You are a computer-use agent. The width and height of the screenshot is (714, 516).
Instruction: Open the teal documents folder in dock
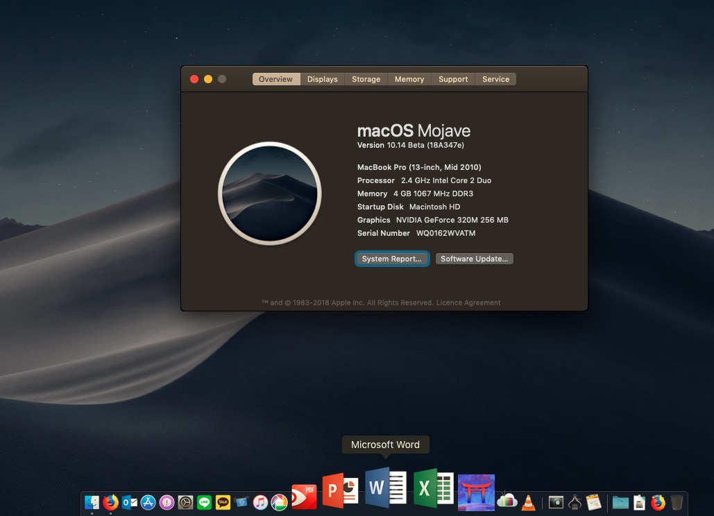620,502
